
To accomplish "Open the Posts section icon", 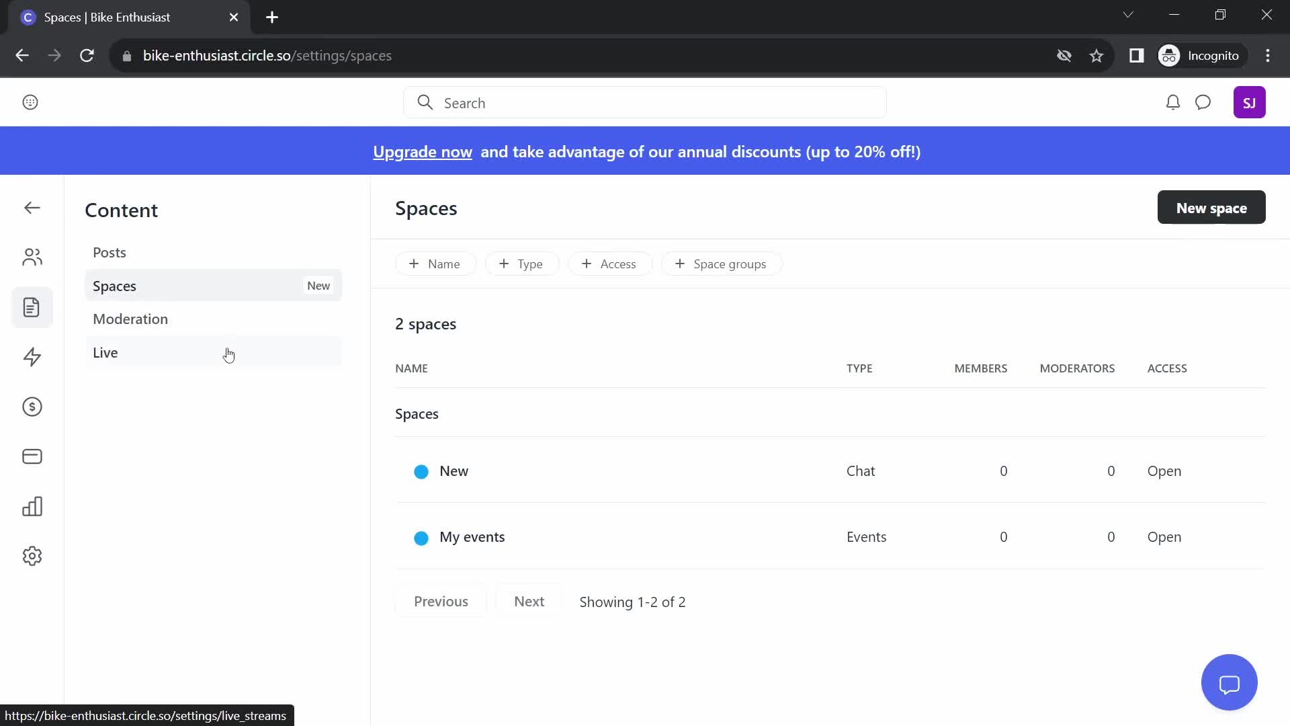I will (x=32, y=307).
